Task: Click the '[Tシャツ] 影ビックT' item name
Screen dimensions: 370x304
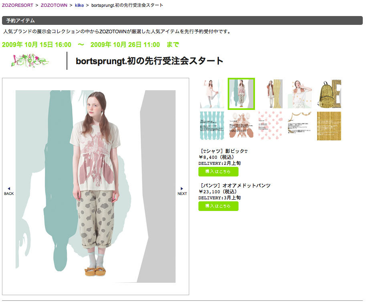Action: (x=223, y=151)
